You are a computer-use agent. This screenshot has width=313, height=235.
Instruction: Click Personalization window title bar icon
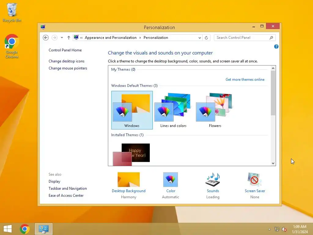[x=43, y=27]
